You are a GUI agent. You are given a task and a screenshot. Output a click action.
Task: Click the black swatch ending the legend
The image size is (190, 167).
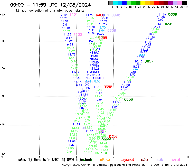[x=184, y=3]
